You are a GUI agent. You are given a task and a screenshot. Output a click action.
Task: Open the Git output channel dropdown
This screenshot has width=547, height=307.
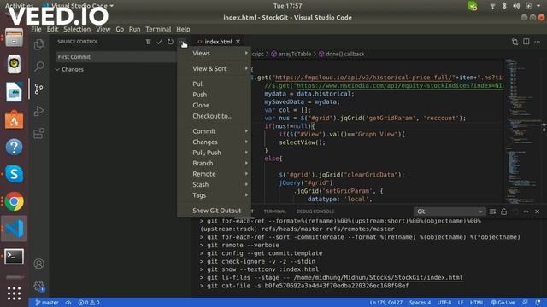(450, 211)
